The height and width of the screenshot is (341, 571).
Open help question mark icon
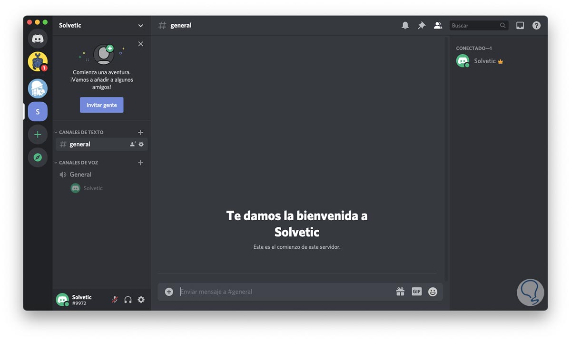536,26
